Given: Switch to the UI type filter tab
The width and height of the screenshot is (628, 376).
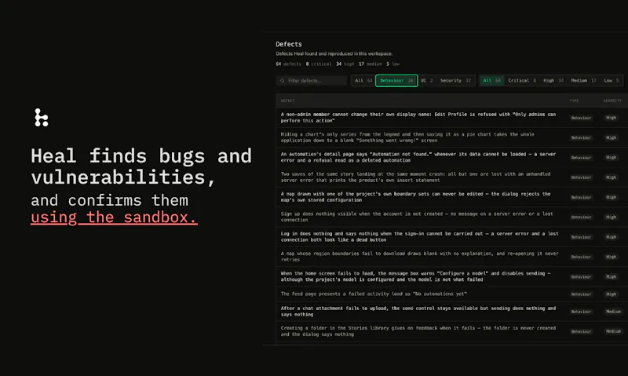Looking at the screenshot, I should pyautogui.click(x=427, y=81).
